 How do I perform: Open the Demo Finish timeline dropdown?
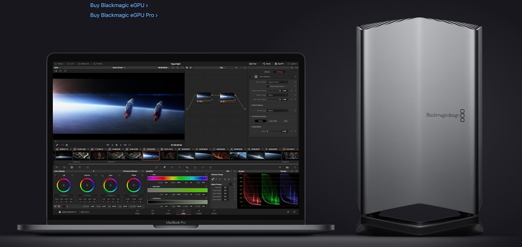click(119, 67)
